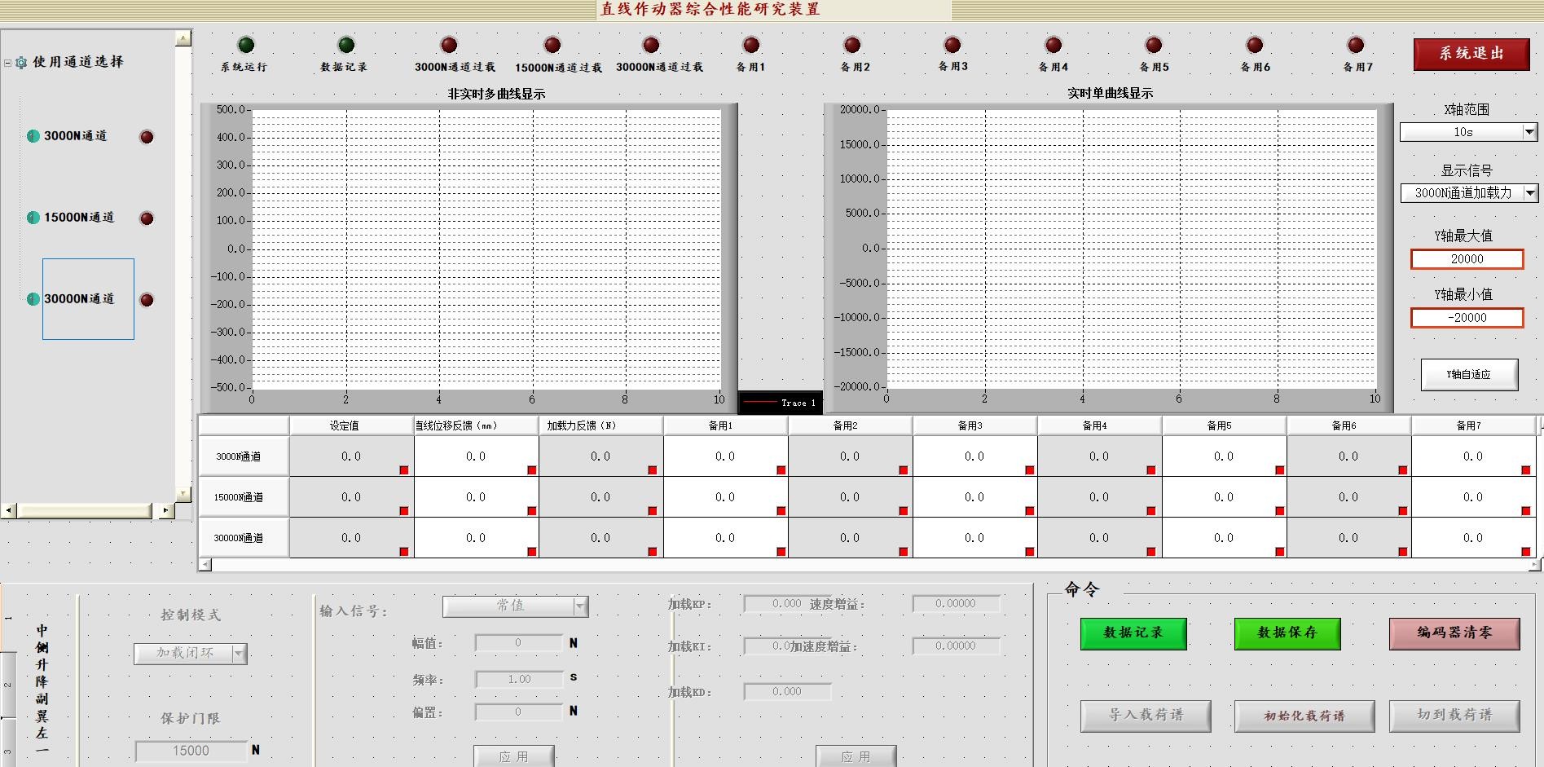Open the 输入信号 常值 dropdown

click(x=580, y=606)
